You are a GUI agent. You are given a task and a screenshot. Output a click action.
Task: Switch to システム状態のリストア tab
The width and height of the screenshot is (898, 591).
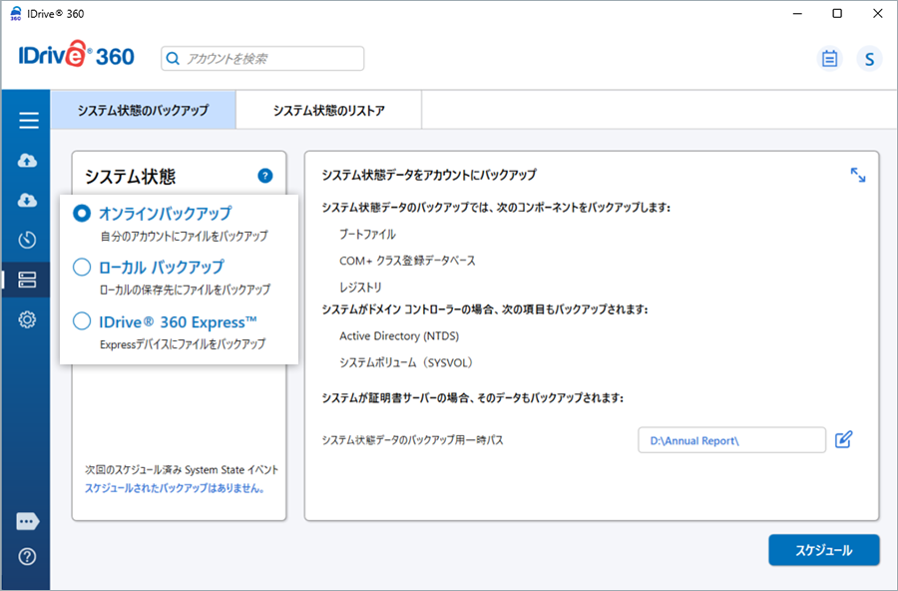point(328,110)
